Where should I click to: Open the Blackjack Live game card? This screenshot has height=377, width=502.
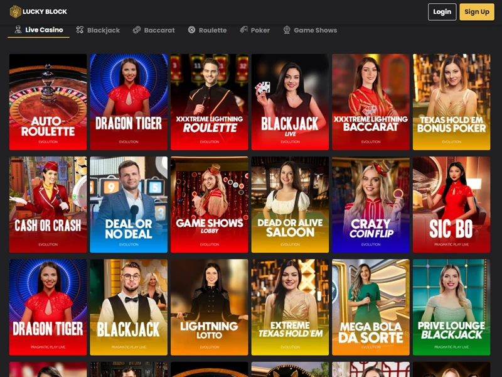coord(290,102)
